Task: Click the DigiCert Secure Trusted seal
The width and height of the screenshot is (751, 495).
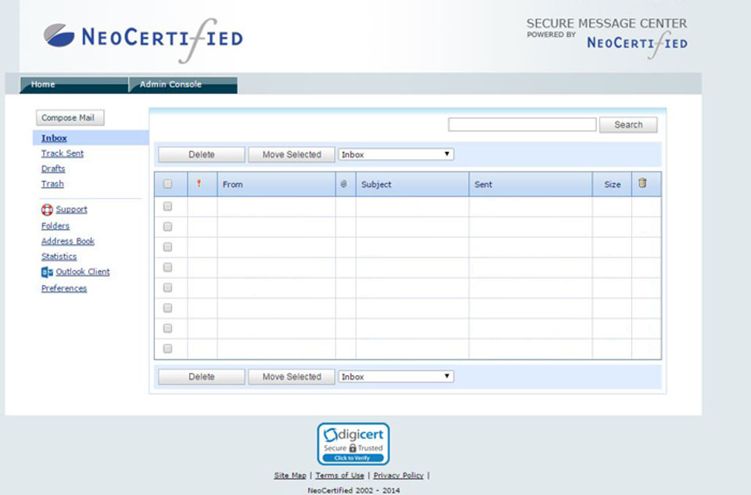Action: [x=353, y=443]
